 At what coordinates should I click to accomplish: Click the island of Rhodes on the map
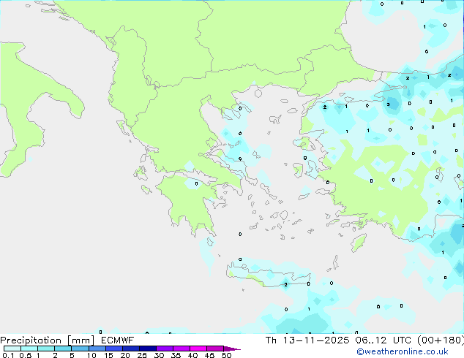(x=359, y=243)
